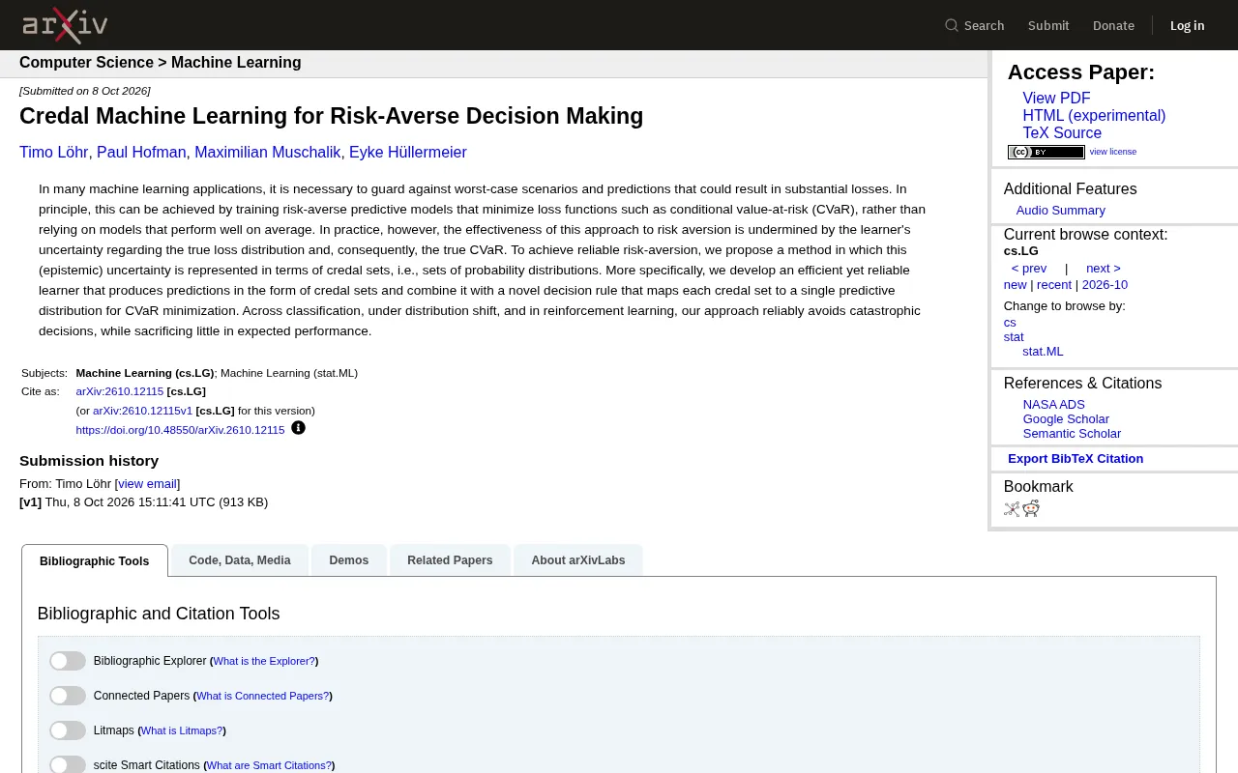This screenshot has width=1238, height=773.
Task: Click Log in
Action: (1187, 25)
